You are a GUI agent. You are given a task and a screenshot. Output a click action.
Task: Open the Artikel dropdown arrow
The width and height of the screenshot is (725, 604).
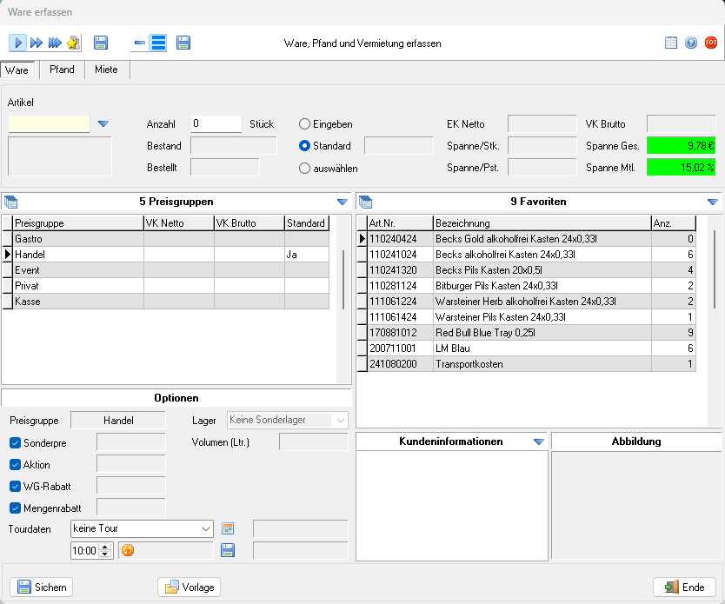(103, 124)
